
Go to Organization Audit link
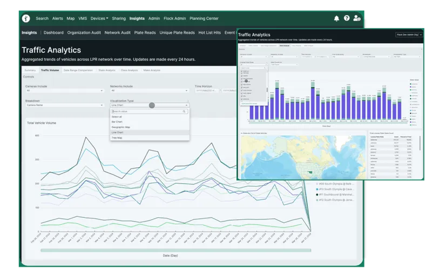point(84,32)
